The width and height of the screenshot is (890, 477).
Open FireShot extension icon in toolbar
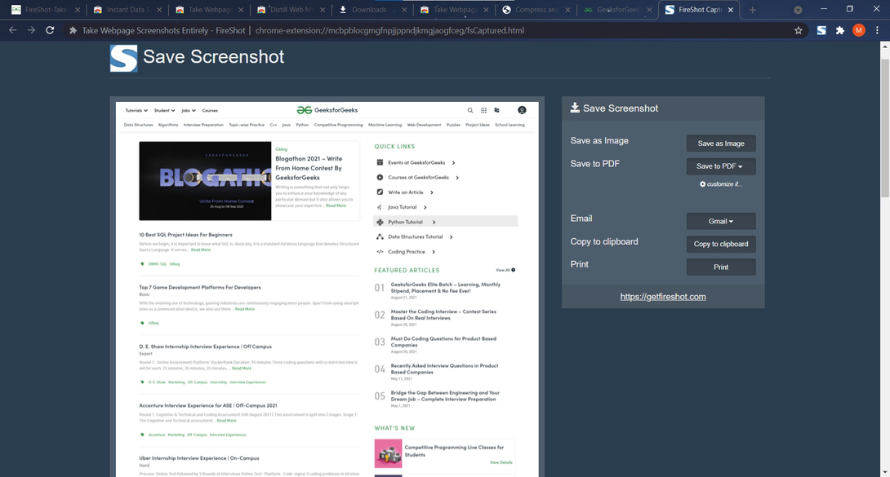pyautogui.click(x=821, y=31)
